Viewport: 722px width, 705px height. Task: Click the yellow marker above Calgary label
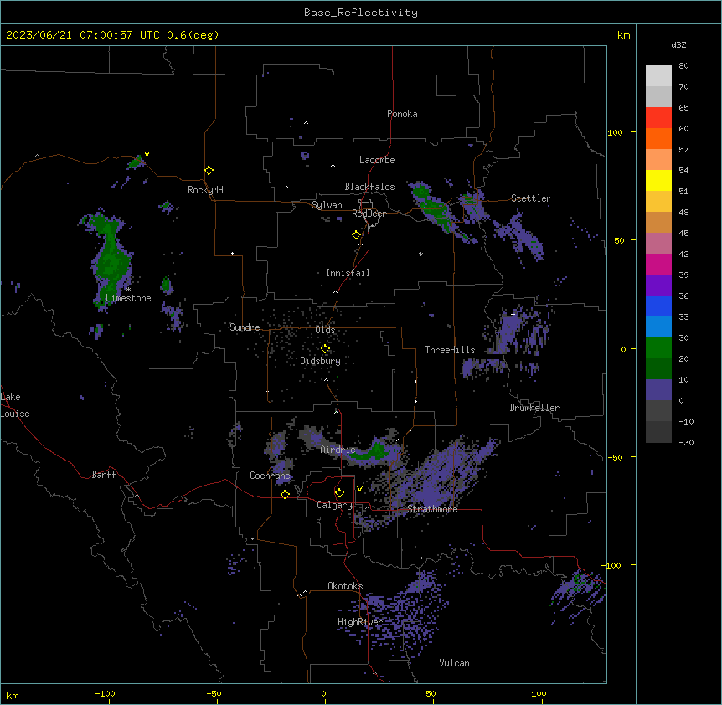click(x=339, y=493)
